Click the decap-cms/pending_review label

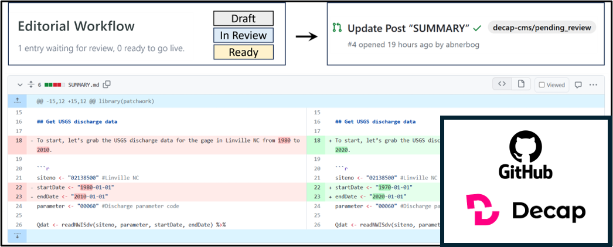[x=542, y=28]
